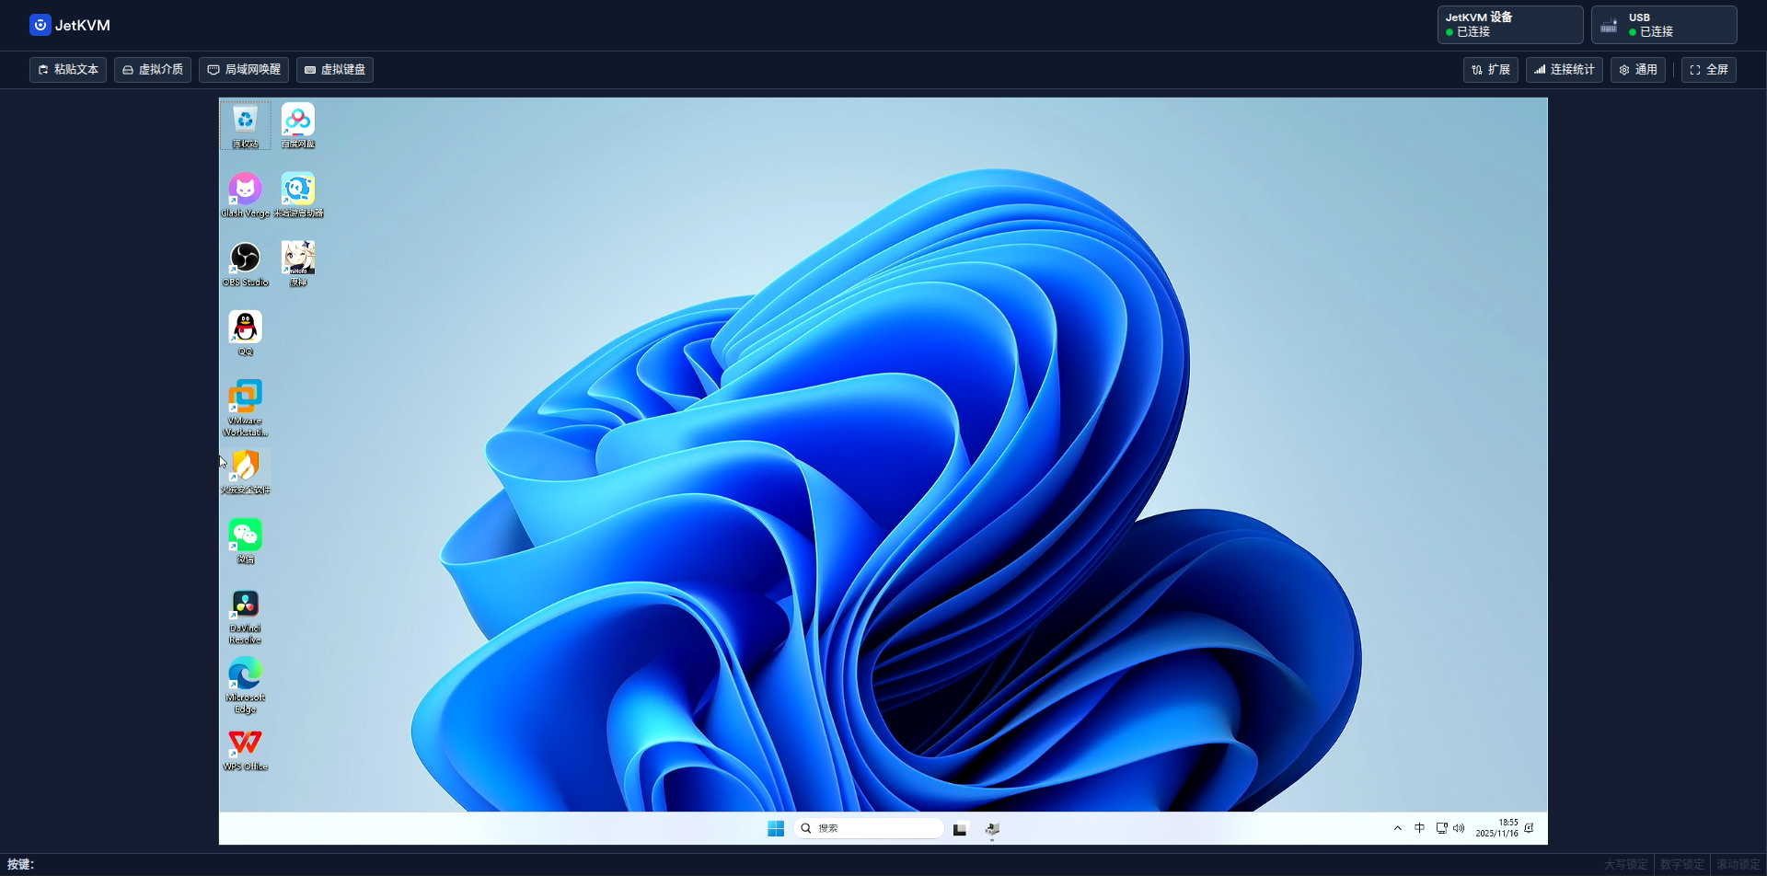Open the 通用 settings panel
This screenshot has height=876, width=1767.
pos(1637,70)
